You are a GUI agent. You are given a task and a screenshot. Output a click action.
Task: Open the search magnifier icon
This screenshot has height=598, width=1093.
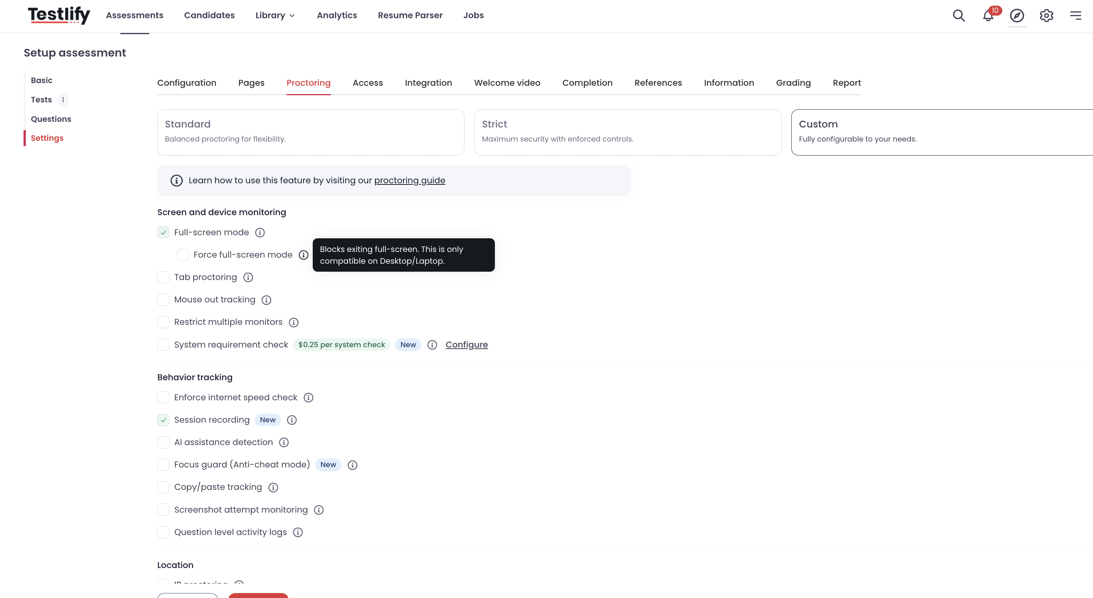click(x=959, y=15)
